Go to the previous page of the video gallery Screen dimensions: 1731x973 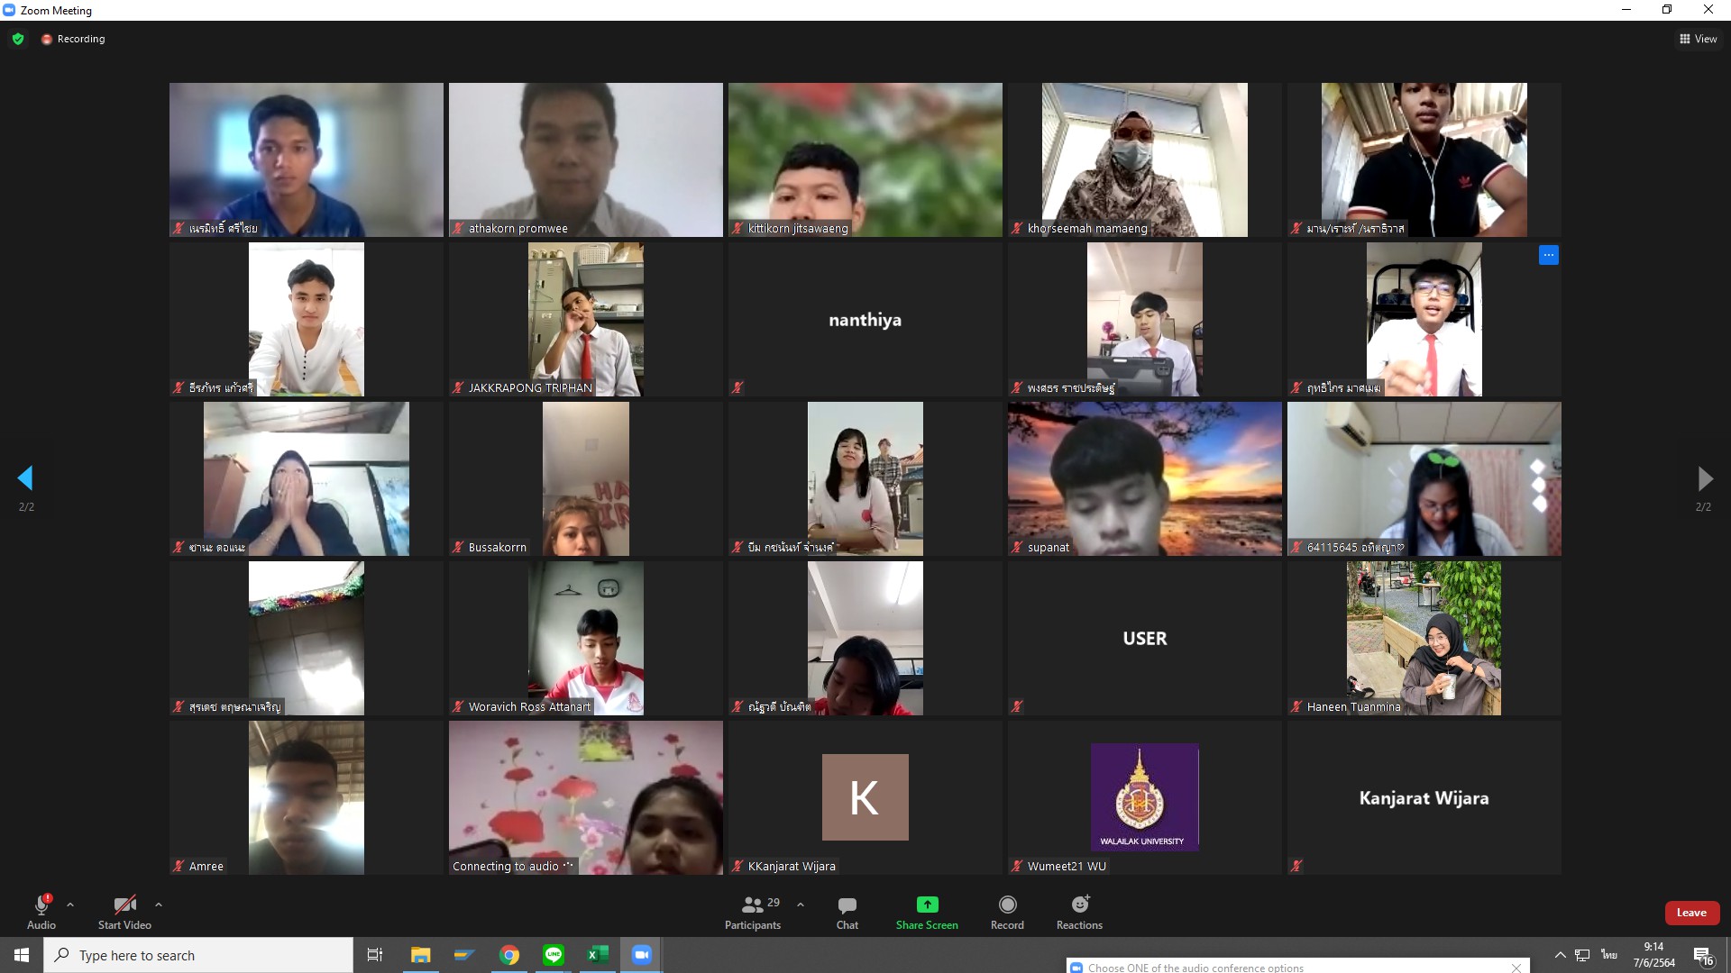[x=25, y=478]
